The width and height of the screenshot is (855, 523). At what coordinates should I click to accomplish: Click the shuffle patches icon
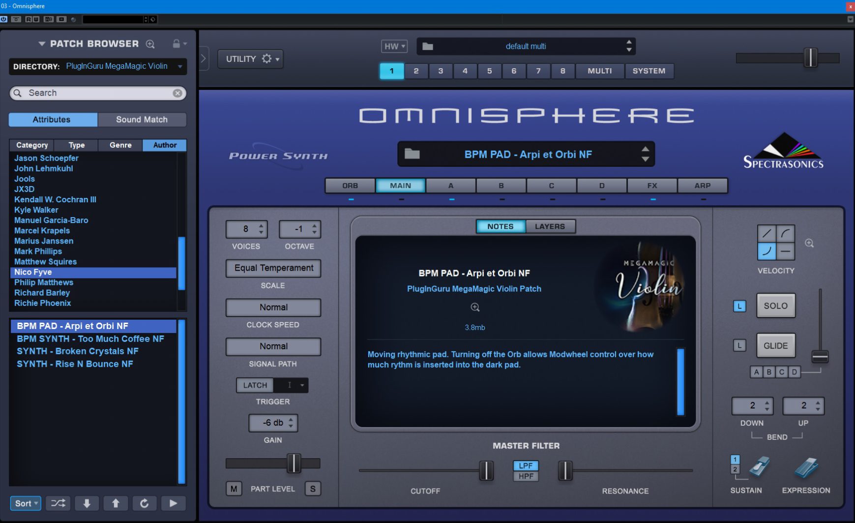click(58, 503)
